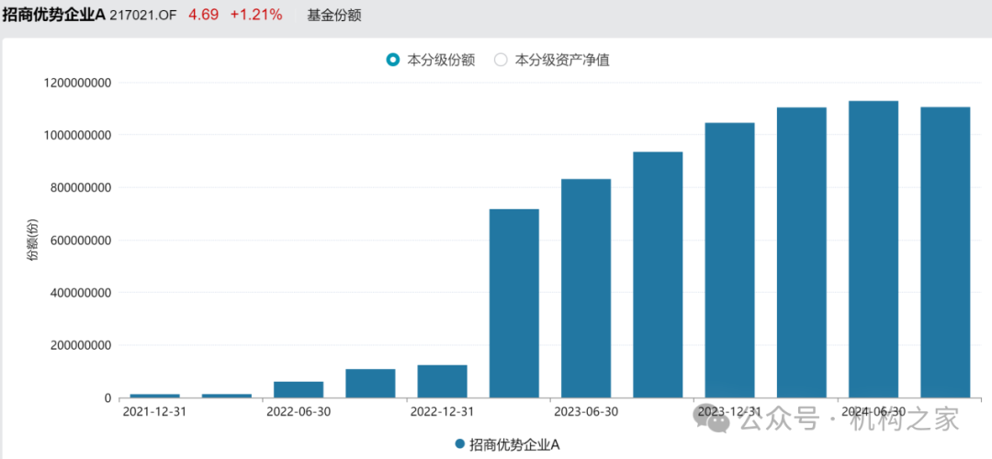
Task: Click the 2021-12-31 axis label
Action: click(x=154, y=411)
